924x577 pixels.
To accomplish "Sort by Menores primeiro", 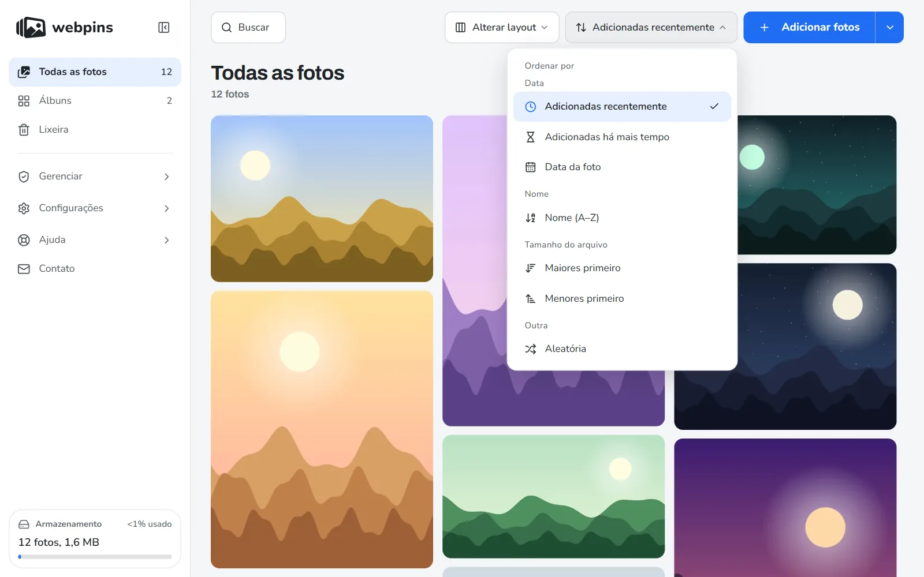I will [622, 299].
